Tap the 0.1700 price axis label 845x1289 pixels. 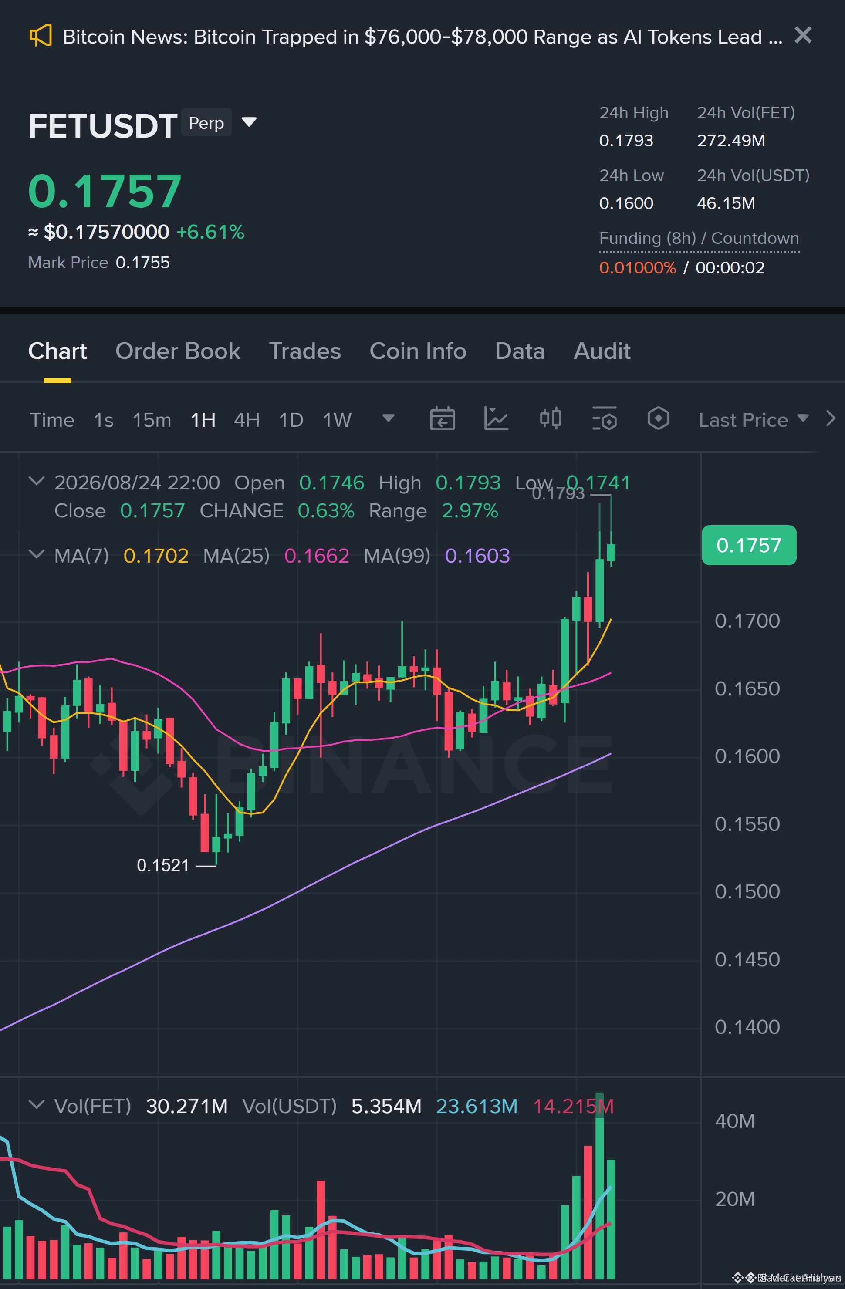747,621
